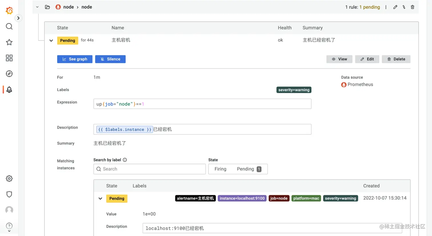Select the Prometheus data source link
This screenshot has width=432, height=236.
click(357, 85)
